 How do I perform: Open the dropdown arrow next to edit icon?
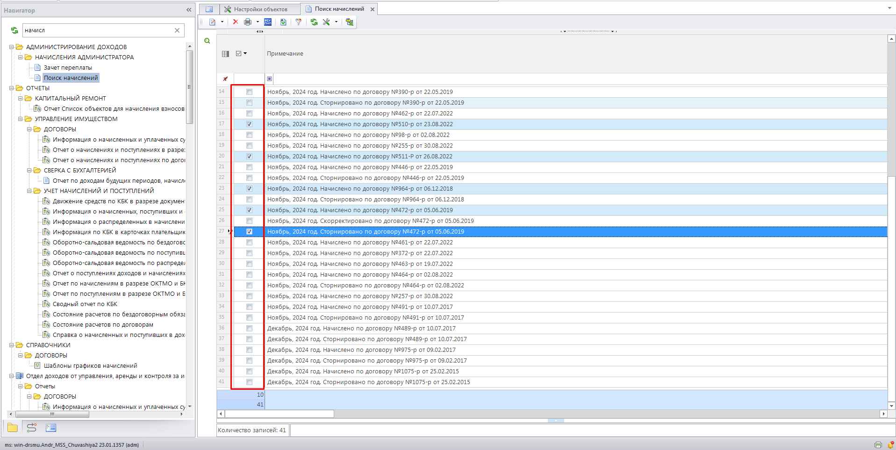point(222,22)
